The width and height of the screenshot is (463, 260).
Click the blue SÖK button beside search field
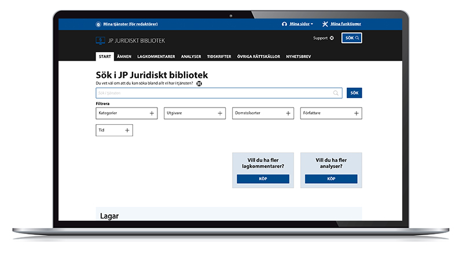tap(354, 93)
